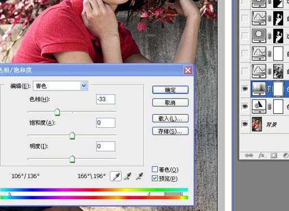Hide the 背景 background layer
Screen dimensions: 289x211
245,124
